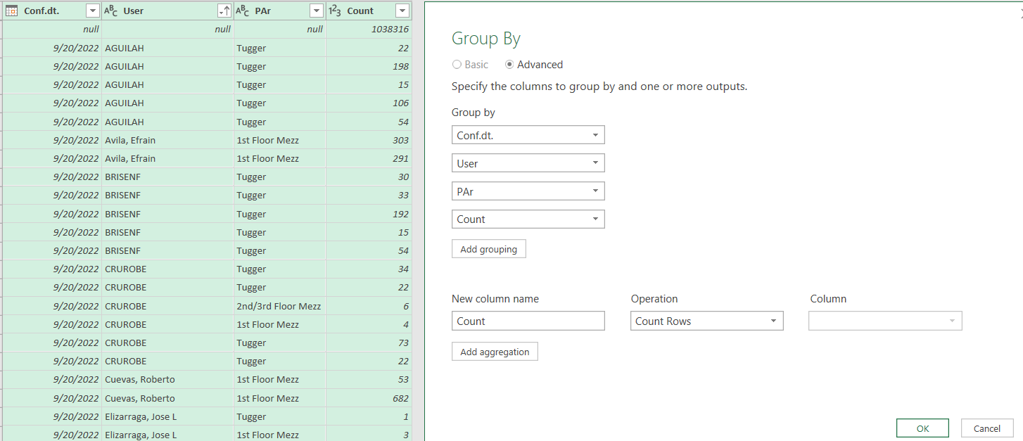Open the PAr column filter dropdown

tap(316, 11)
